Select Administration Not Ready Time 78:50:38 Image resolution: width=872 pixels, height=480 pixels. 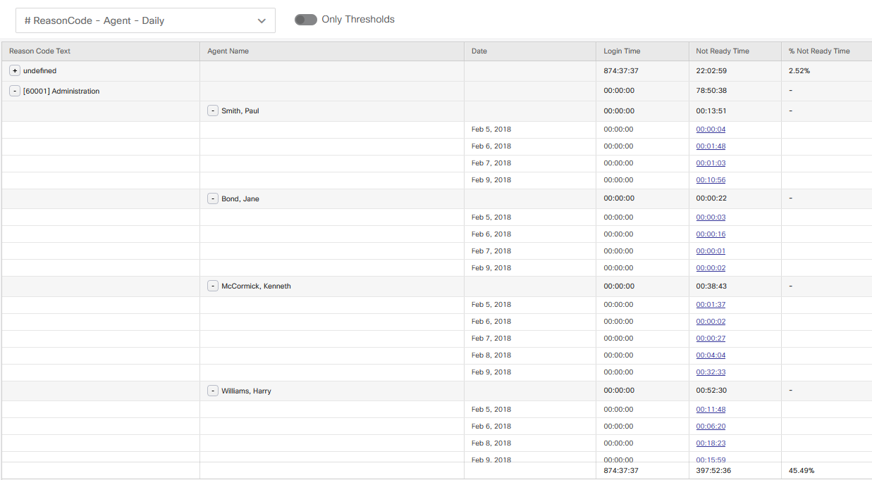[711, 91]
